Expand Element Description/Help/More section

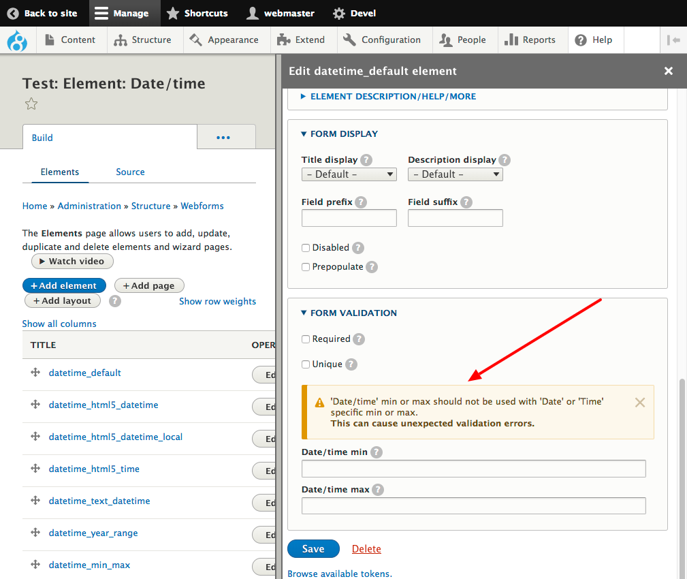click(393, 97)
